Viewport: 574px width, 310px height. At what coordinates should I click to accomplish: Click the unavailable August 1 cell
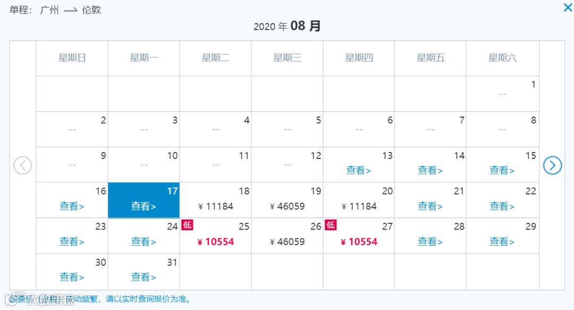[502, 94]
